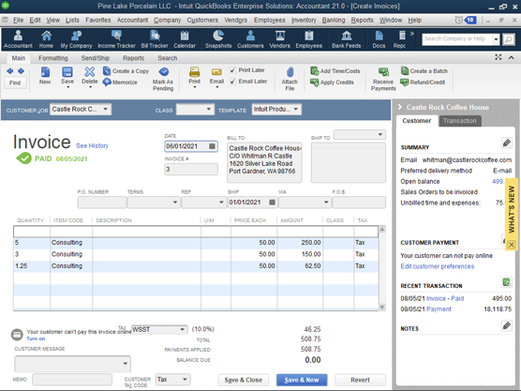521x391 pixels.
Task: Toggle the Email Later checkbox
Action: (x=233, y=82)
